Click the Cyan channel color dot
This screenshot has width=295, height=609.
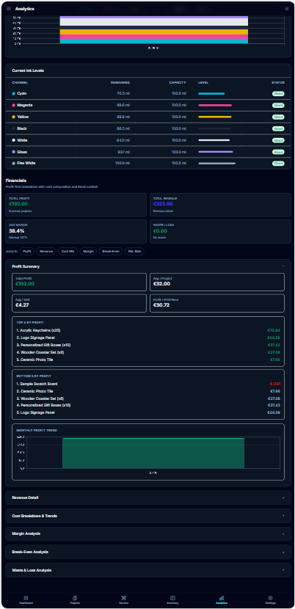click(x=14, y=94)
